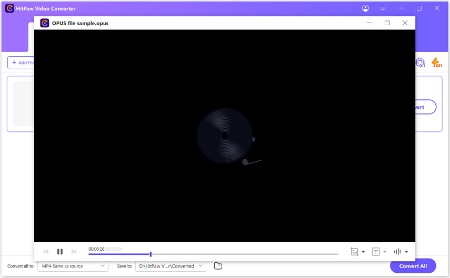Expand the snapshot options dropdown arrow
The image size is (450, 278).
(363, 252)
